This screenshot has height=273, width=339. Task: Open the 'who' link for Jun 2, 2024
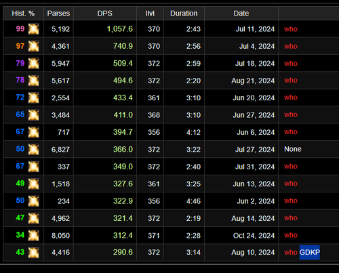tap(291, 201)
